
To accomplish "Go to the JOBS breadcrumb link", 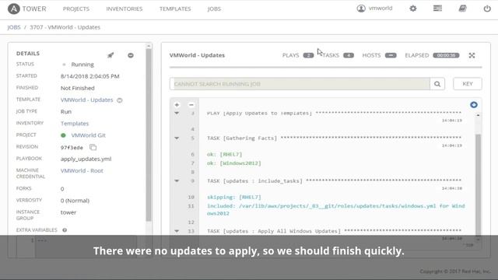I will coord(14,27).
